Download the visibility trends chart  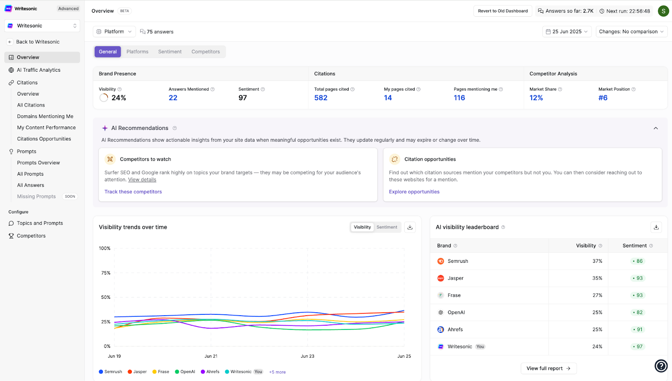[x=410, y=227]
